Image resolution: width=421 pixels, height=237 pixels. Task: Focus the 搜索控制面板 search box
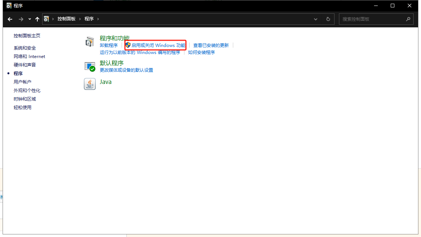pos(376,19)
